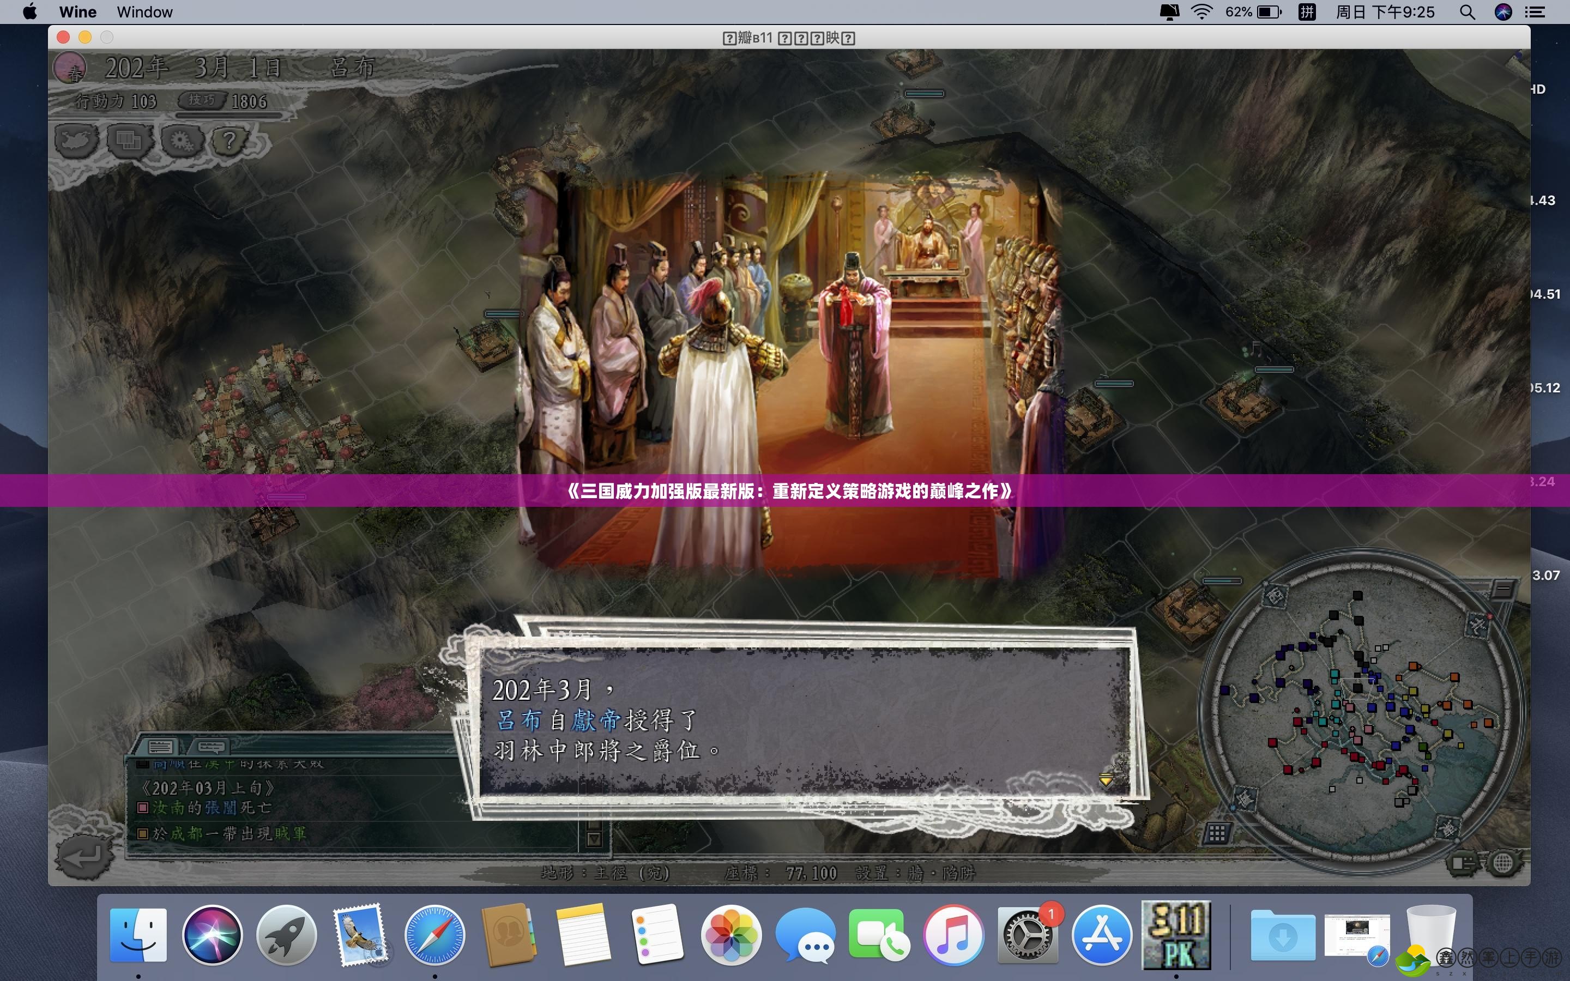Image resolution: width=1570 pixels, height=981 pixels.
Task: Click the blue name 呂布 in dialog
Action: [518, 720]
